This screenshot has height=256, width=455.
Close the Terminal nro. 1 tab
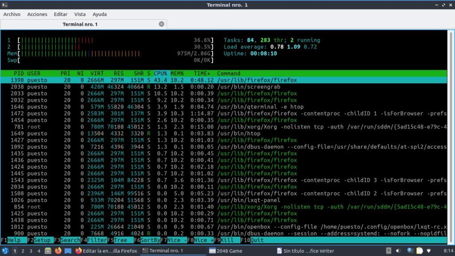(161, 24)
